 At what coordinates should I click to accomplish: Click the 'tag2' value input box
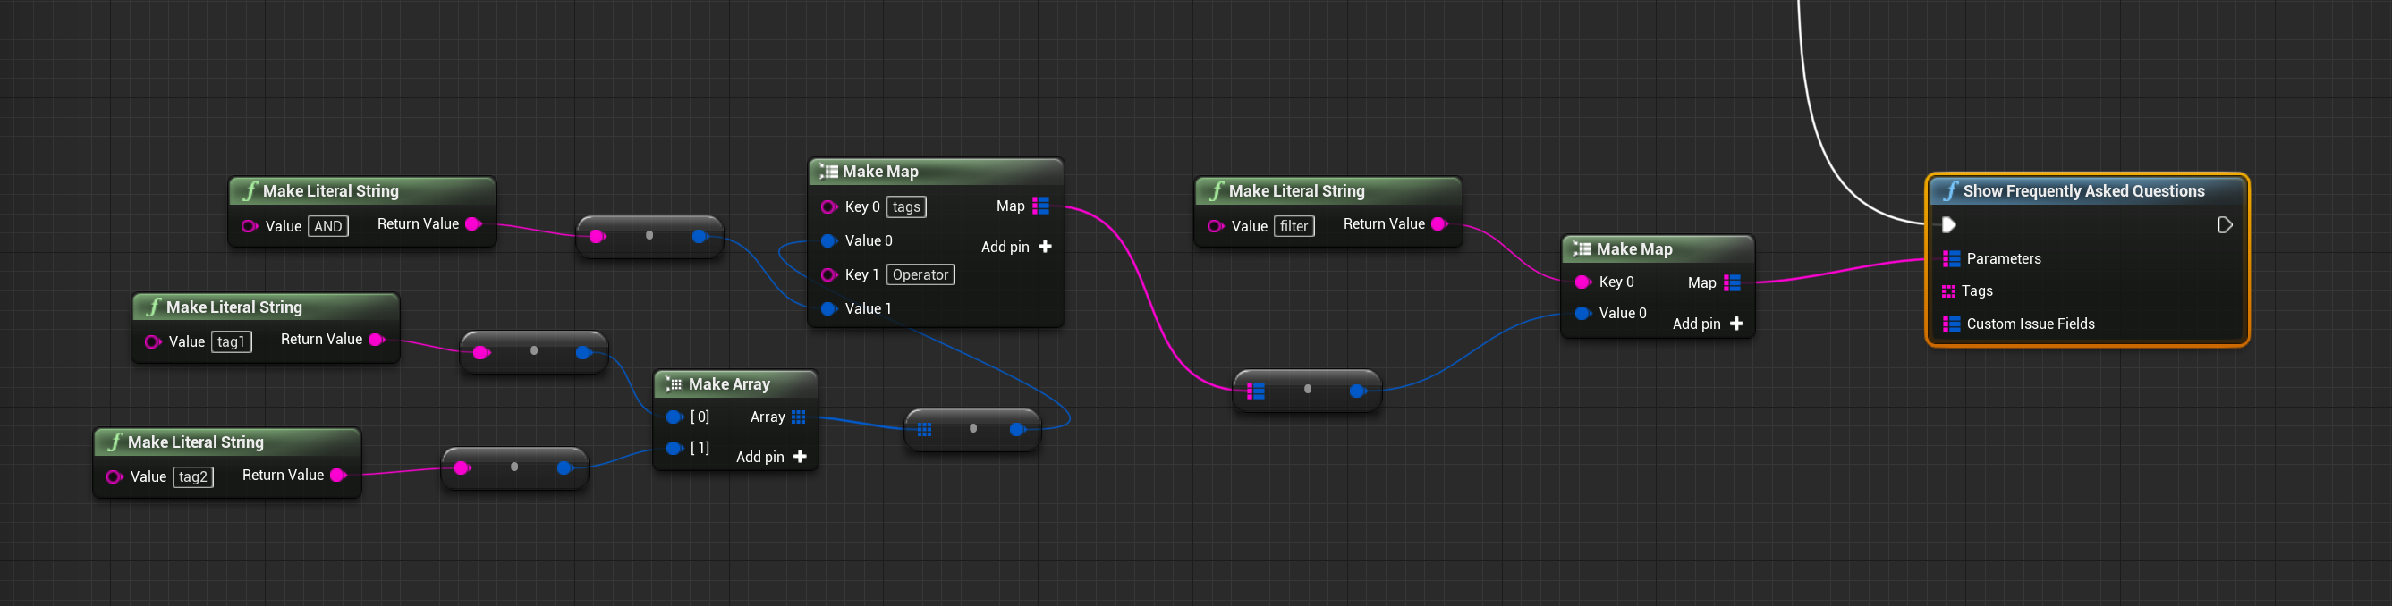(x=192, y=477)
